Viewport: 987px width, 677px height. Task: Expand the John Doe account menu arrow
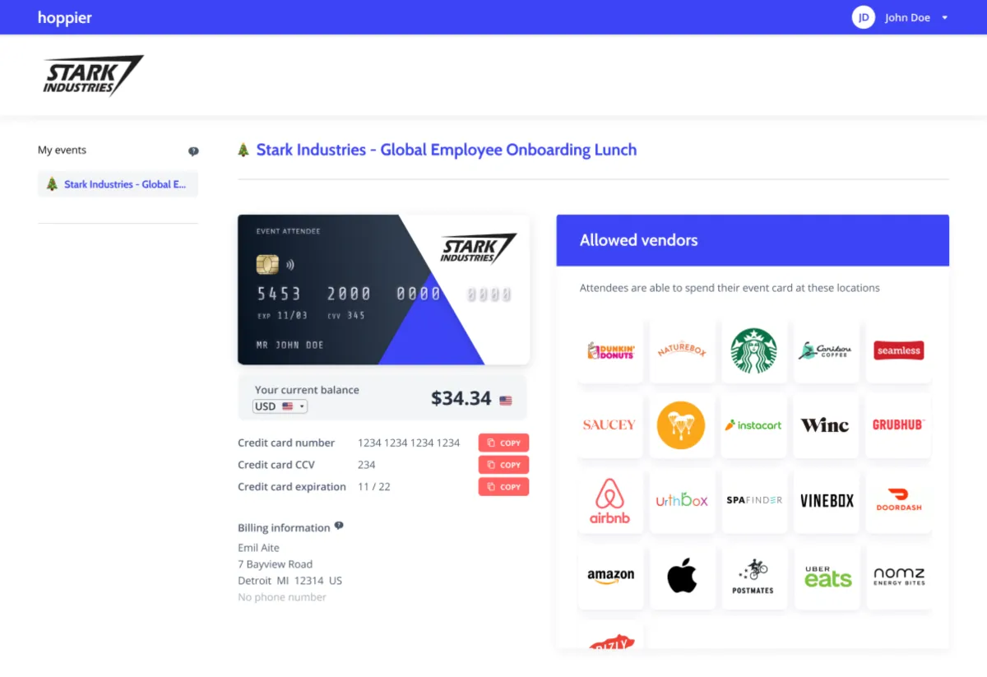(944, 17)
